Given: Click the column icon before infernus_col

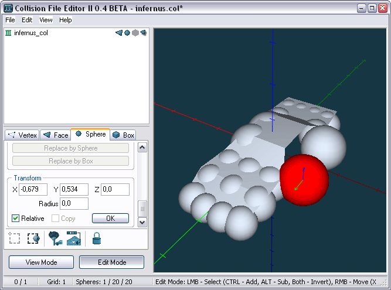Looking at the screenshot, I should point(8,33).
